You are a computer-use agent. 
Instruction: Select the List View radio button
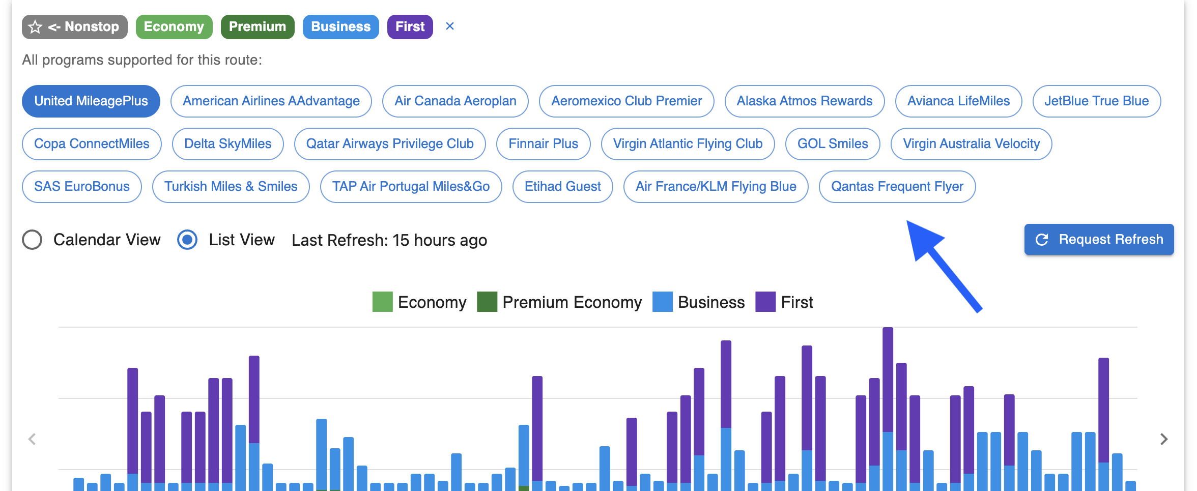point(187,240)
